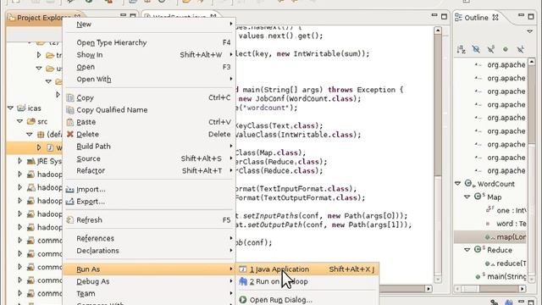
Task: Collapse the Reduce node in Outline
Action: (467, 250)
